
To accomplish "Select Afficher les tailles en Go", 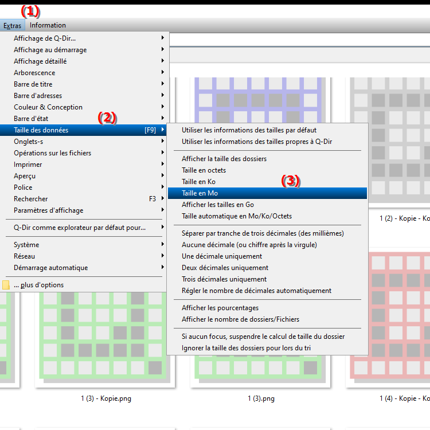I will (x=267, y=205).
